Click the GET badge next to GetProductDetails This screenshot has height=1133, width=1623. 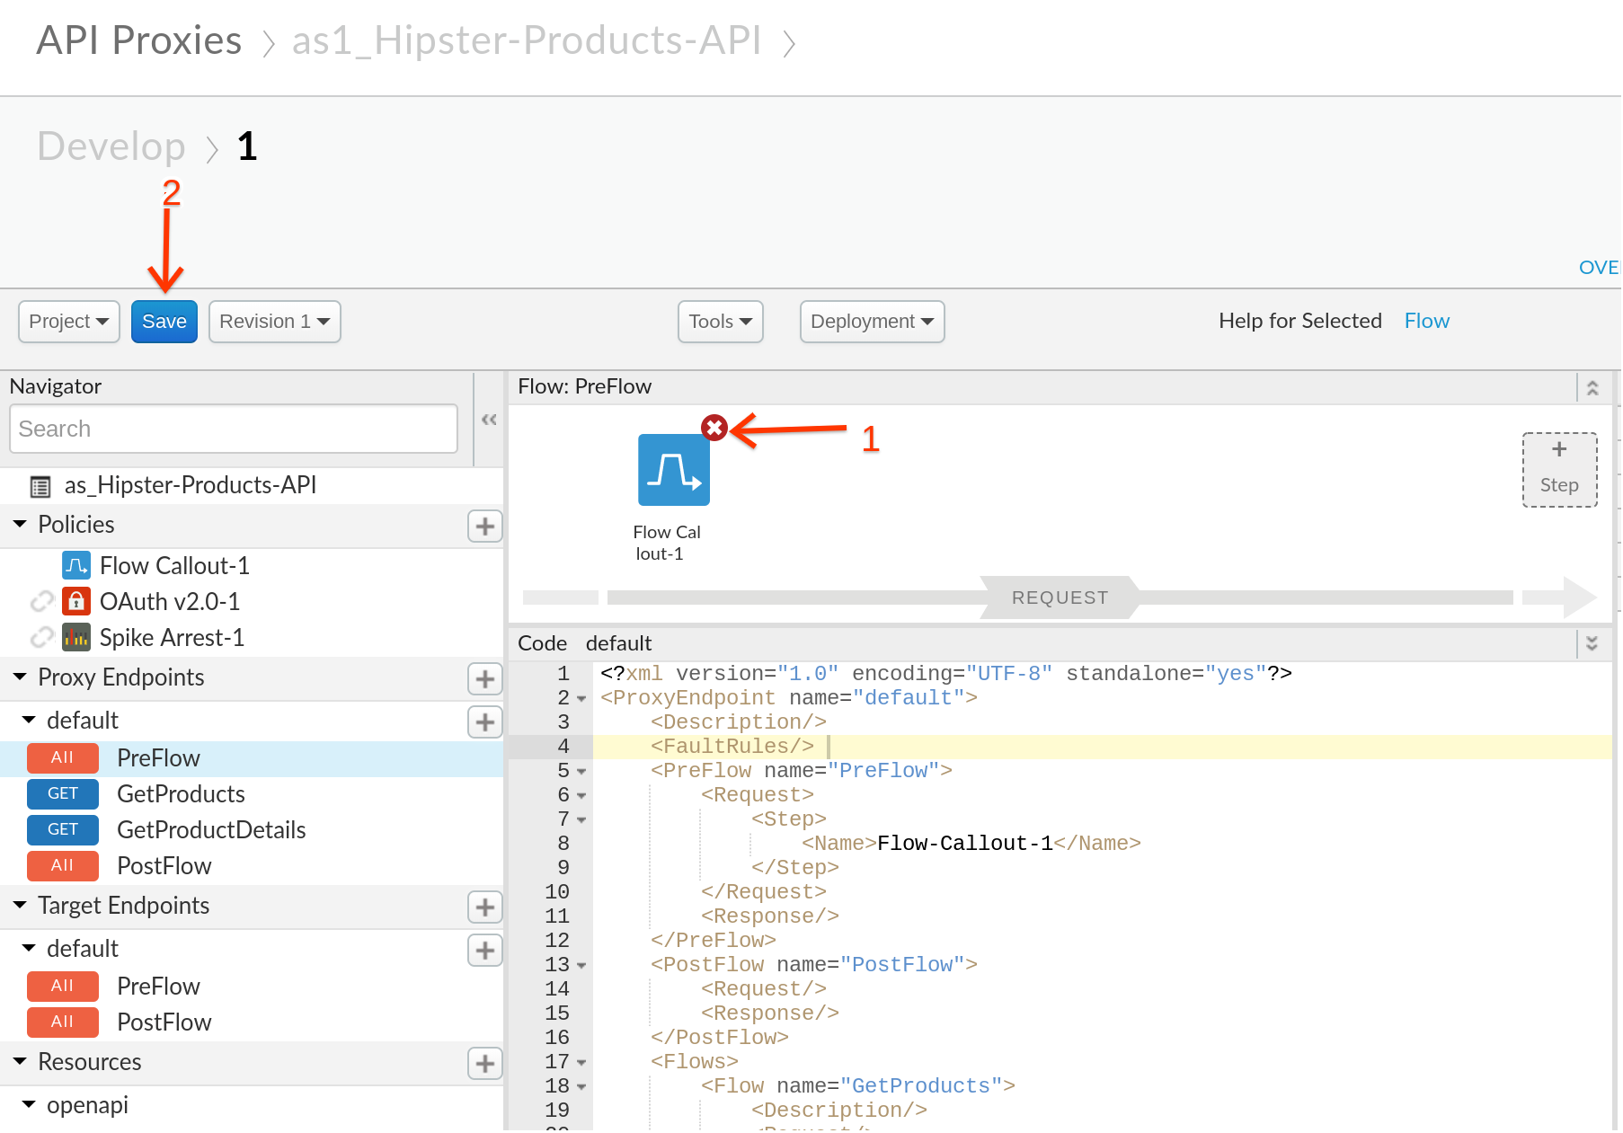[63, 829]
